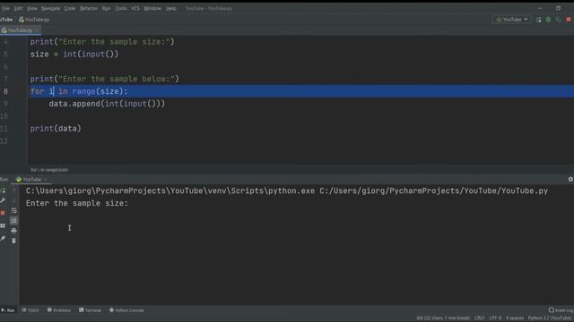574x322 pixels.
Task: Click line number 11 in the gutter
Action: (x=4, y=129)
